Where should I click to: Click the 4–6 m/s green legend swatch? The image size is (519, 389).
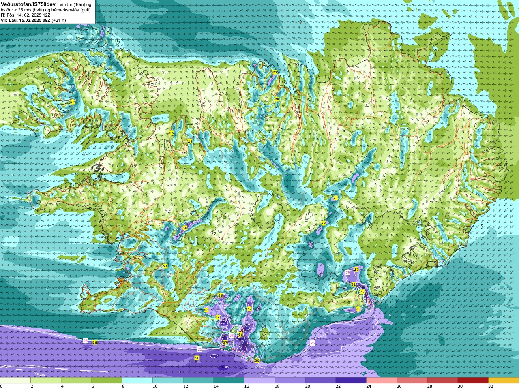click(76, 380)
